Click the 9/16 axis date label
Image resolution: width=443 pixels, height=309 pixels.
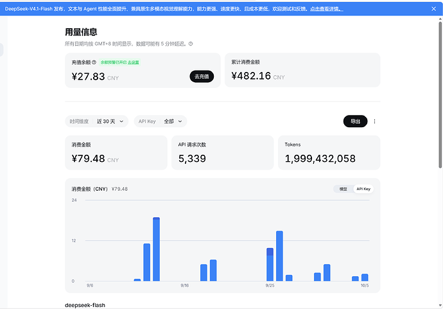tap(185, 285)
